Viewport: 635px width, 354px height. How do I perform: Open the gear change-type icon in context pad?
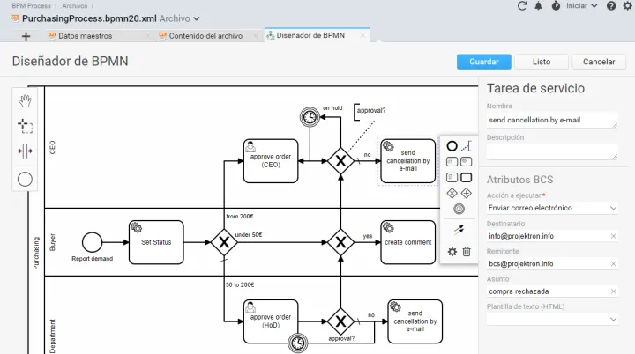pyautogui.click(x=452, y=252)
